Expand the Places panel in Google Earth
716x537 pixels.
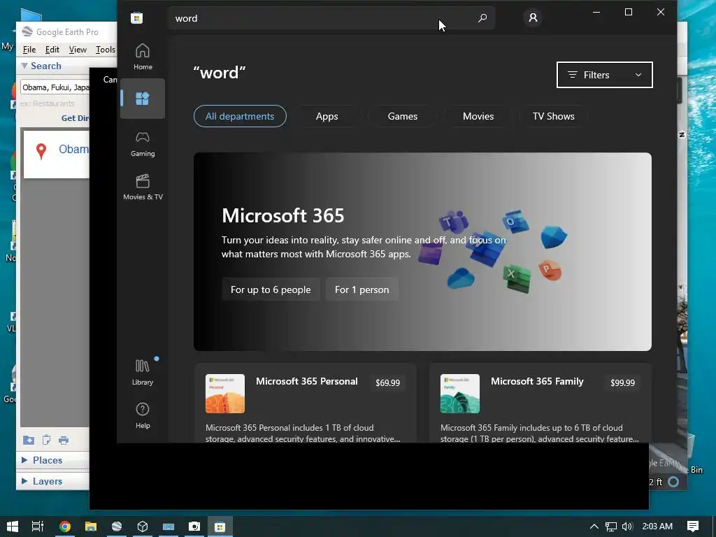click(x=24, y=460)
